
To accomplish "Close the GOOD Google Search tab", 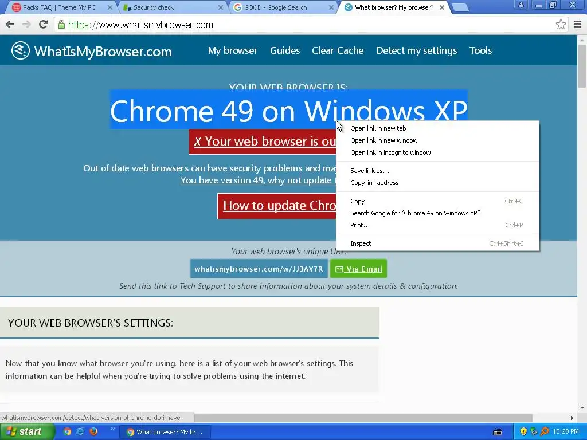I will point(331,7).
